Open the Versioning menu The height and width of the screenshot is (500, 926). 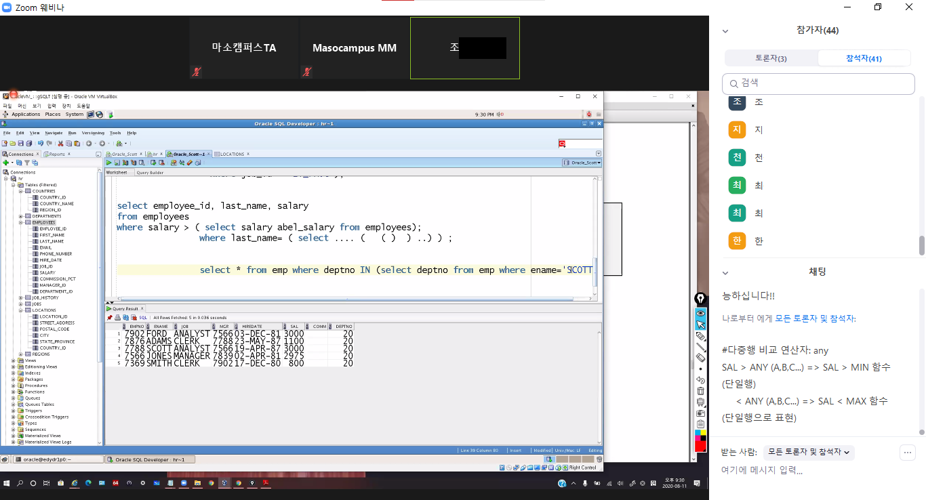(94, 133)
